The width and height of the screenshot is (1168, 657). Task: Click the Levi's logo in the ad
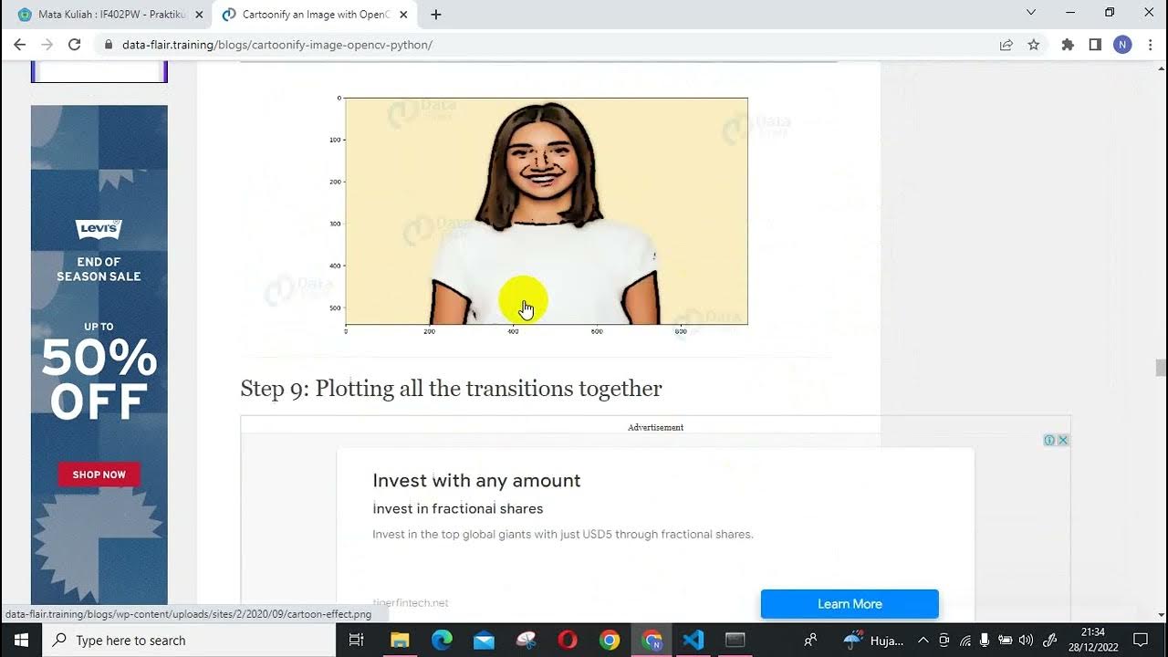pos(99,228)
